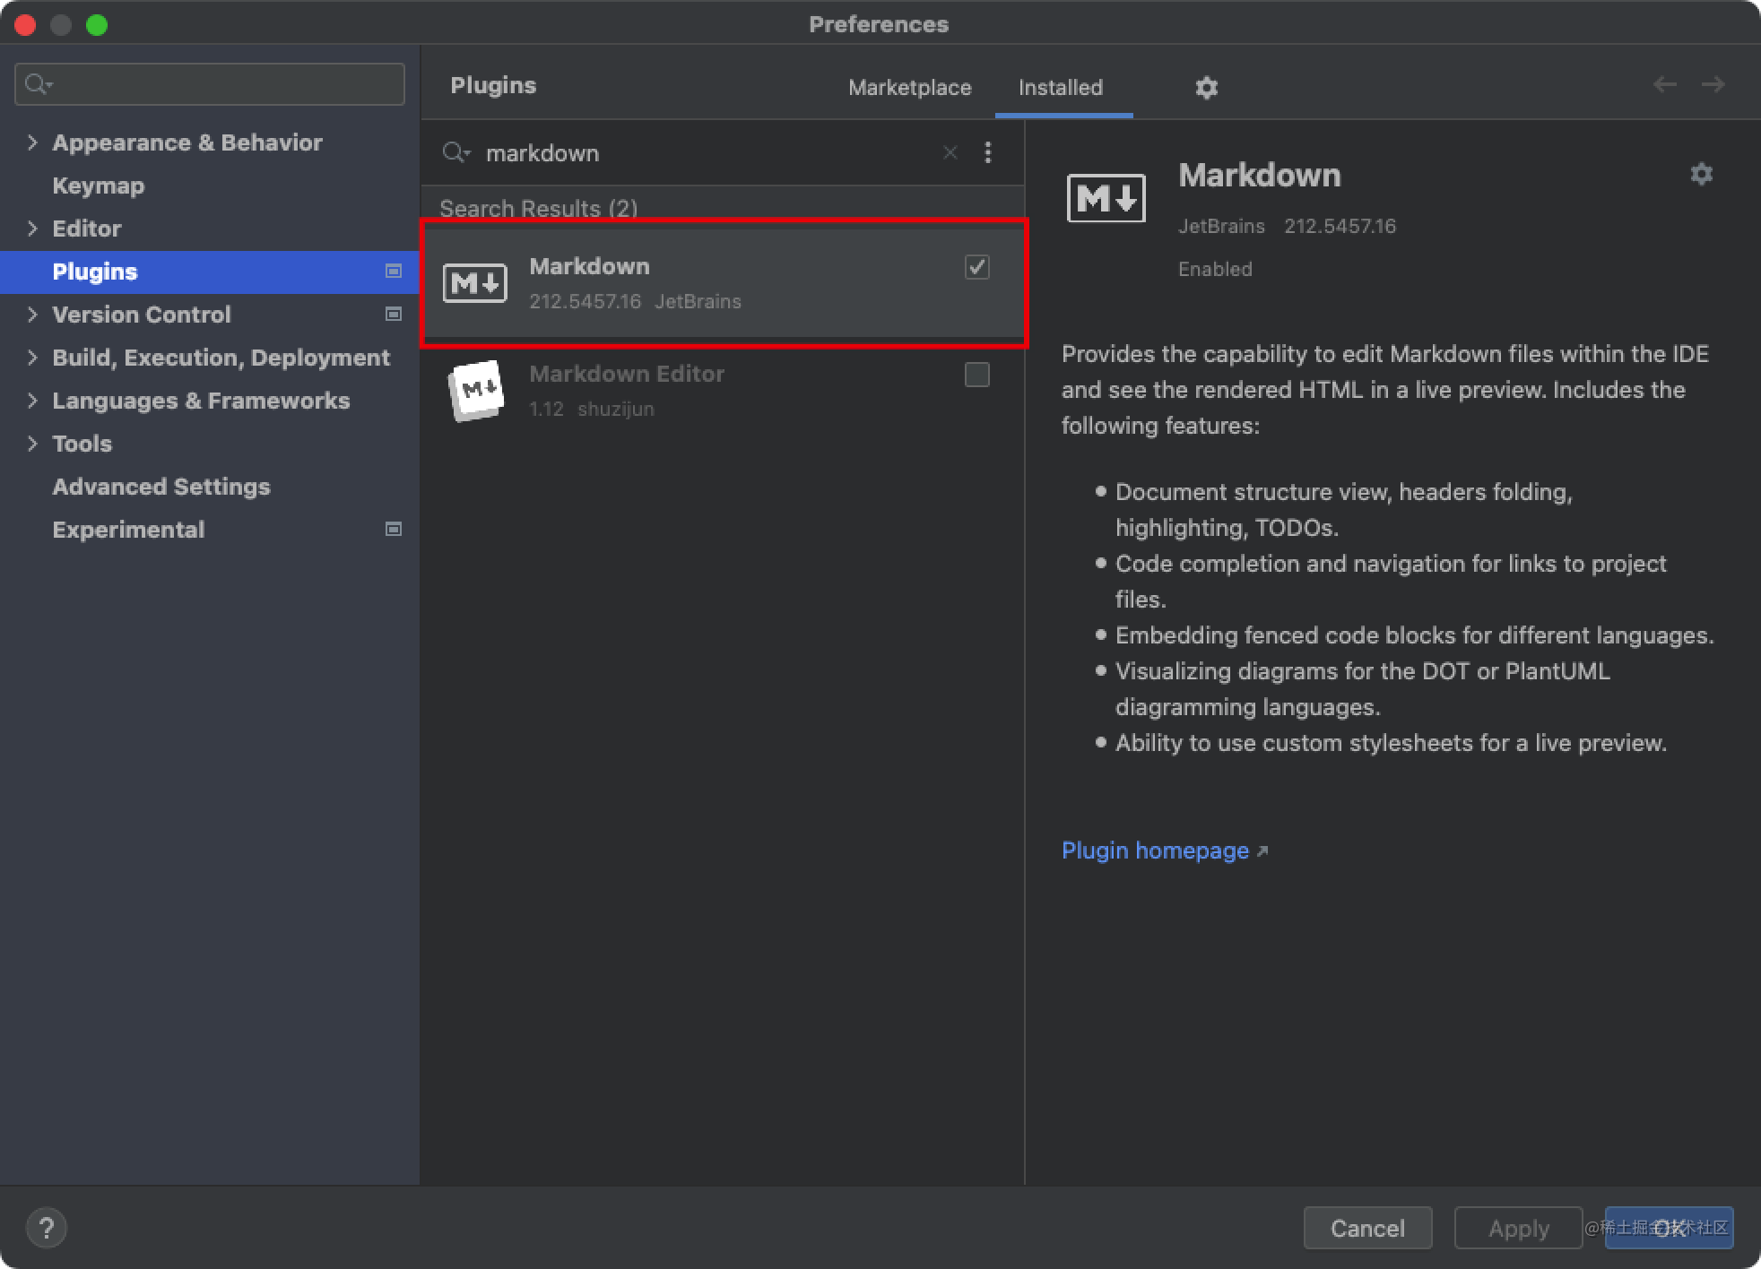Click the back navigation arrow

[1664, 84]
